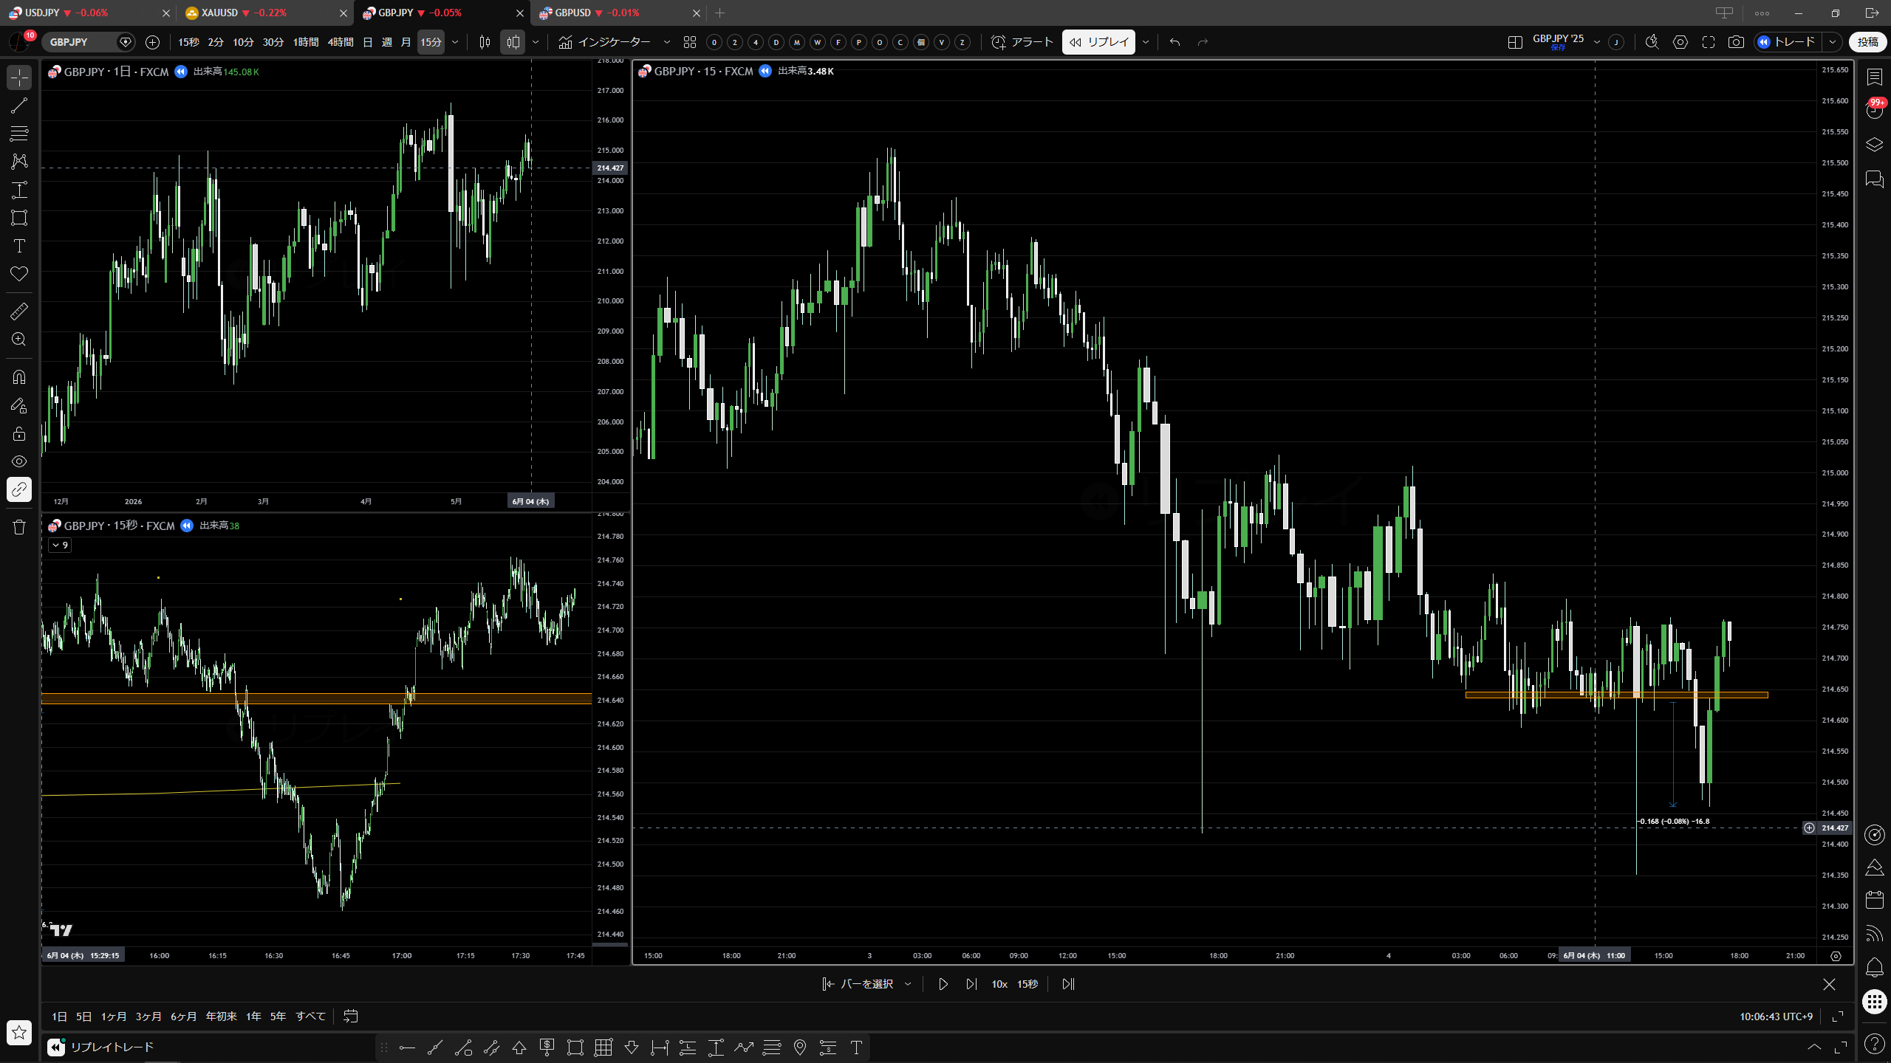Viewport: 1891px width, 1063px height.
Task: Expand the replay options dropdown
Action: pyautogui.click(x=1146, y=42)
